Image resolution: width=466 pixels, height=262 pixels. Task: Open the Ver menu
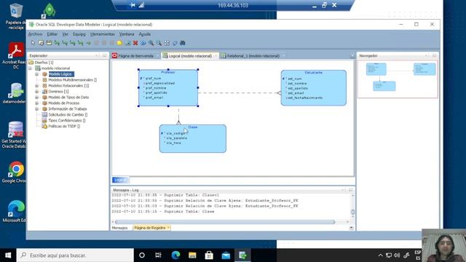[x=65, y=34]
